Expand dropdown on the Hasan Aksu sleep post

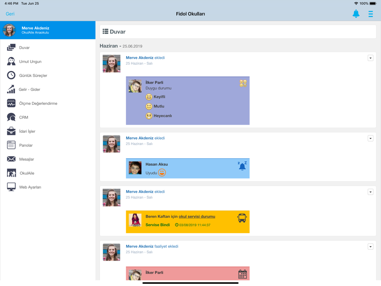click(370, 138)
